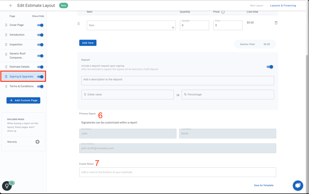Click the Footer Notes input field
309x194 pixels.
178,172
